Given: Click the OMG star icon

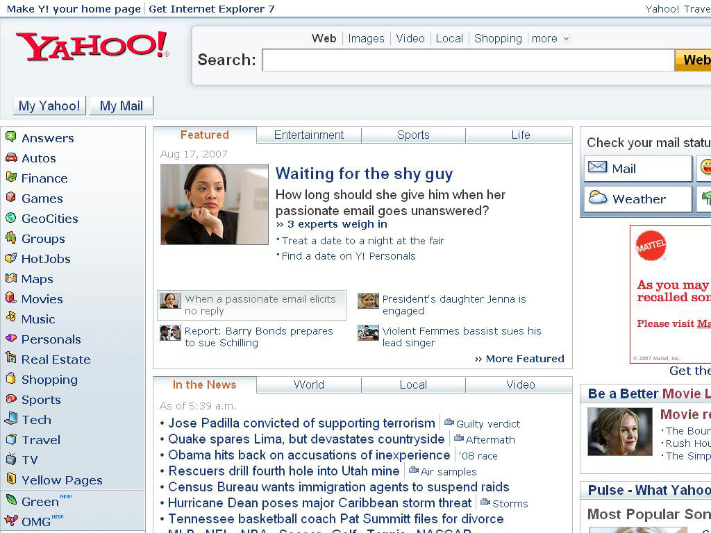Looking at the screenshot, I should click(11, 520).
